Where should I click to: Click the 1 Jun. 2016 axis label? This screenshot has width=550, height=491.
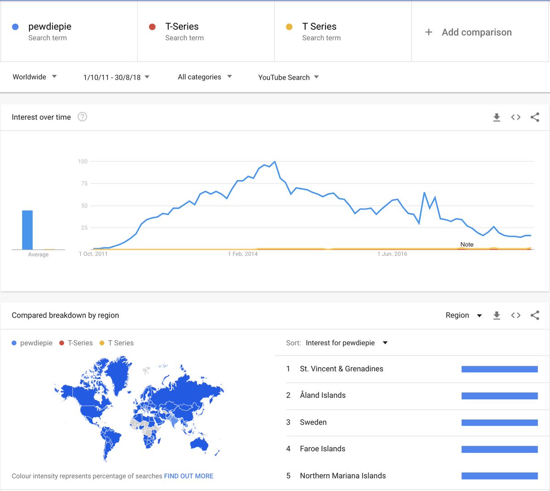point(392,254)
